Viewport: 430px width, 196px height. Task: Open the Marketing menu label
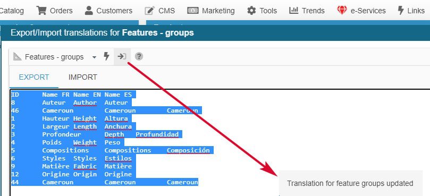(x=218, y=11)
